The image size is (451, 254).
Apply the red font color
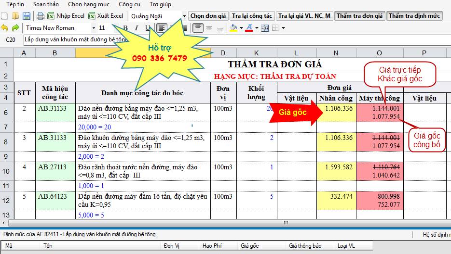249,28
